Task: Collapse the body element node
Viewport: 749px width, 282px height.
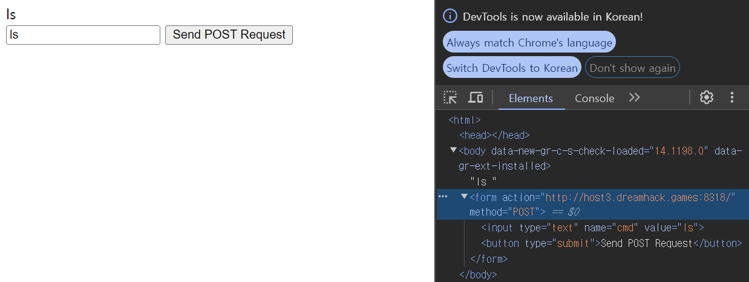Action: pos(454,150)
